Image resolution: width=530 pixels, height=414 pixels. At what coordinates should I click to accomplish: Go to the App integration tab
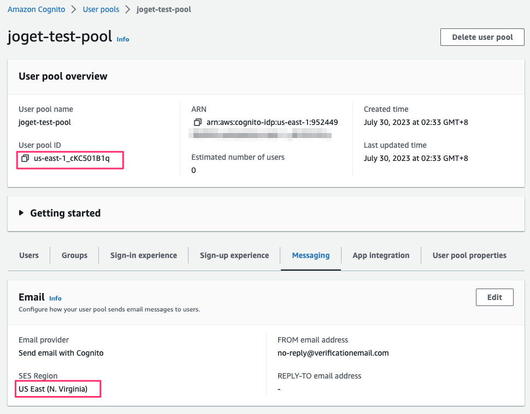point(381,255)
